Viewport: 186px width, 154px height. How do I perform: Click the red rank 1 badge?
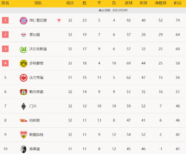point(5,20)
